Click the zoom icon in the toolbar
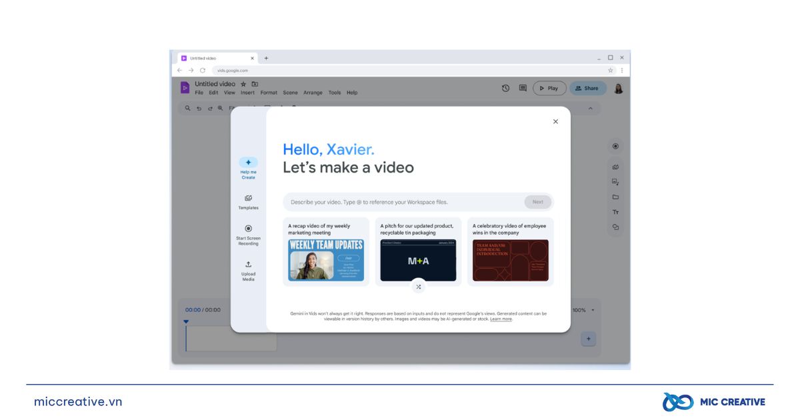Screen dimensions: 800x420 (220, 108)
